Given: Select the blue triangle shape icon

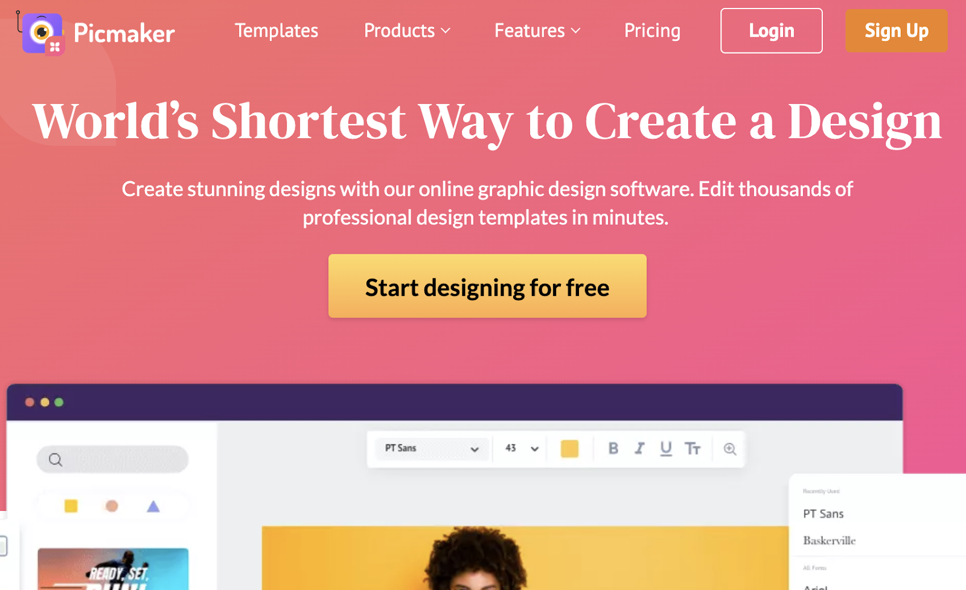Looking at the screenshot, I should [x=153, y=506].
